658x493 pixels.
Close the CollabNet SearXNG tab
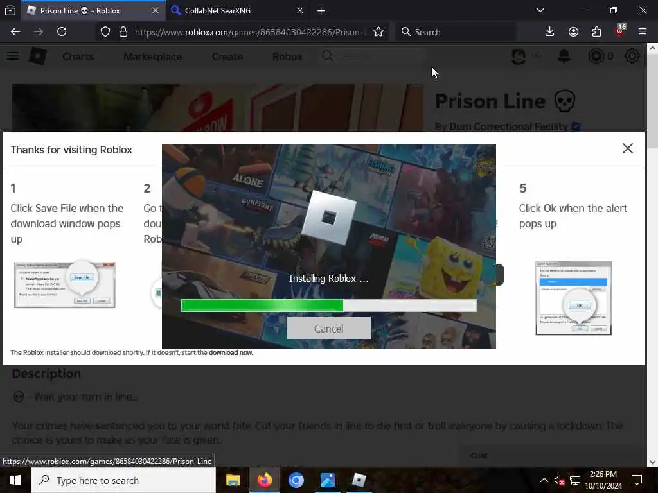[299, 11]
